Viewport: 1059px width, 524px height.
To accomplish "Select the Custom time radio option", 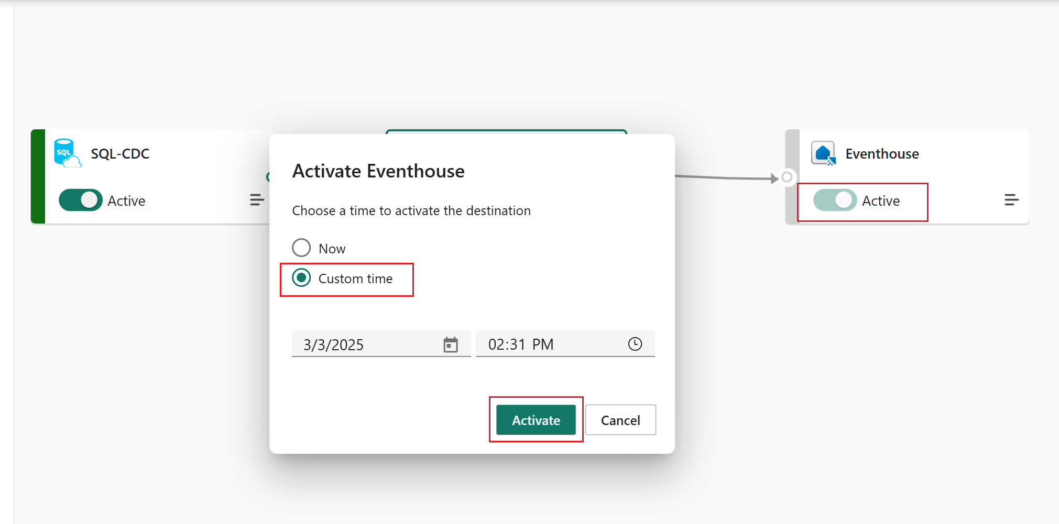I will pos(301,278).
